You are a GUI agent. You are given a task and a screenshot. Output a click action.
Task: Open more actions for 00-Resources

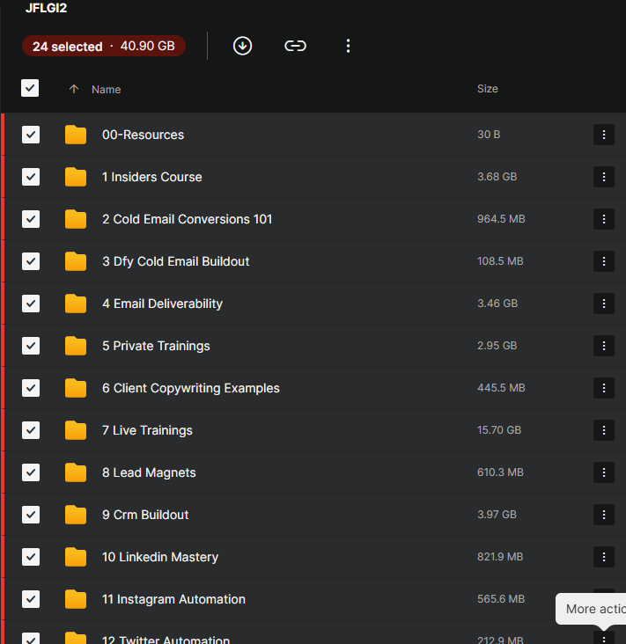603,135
